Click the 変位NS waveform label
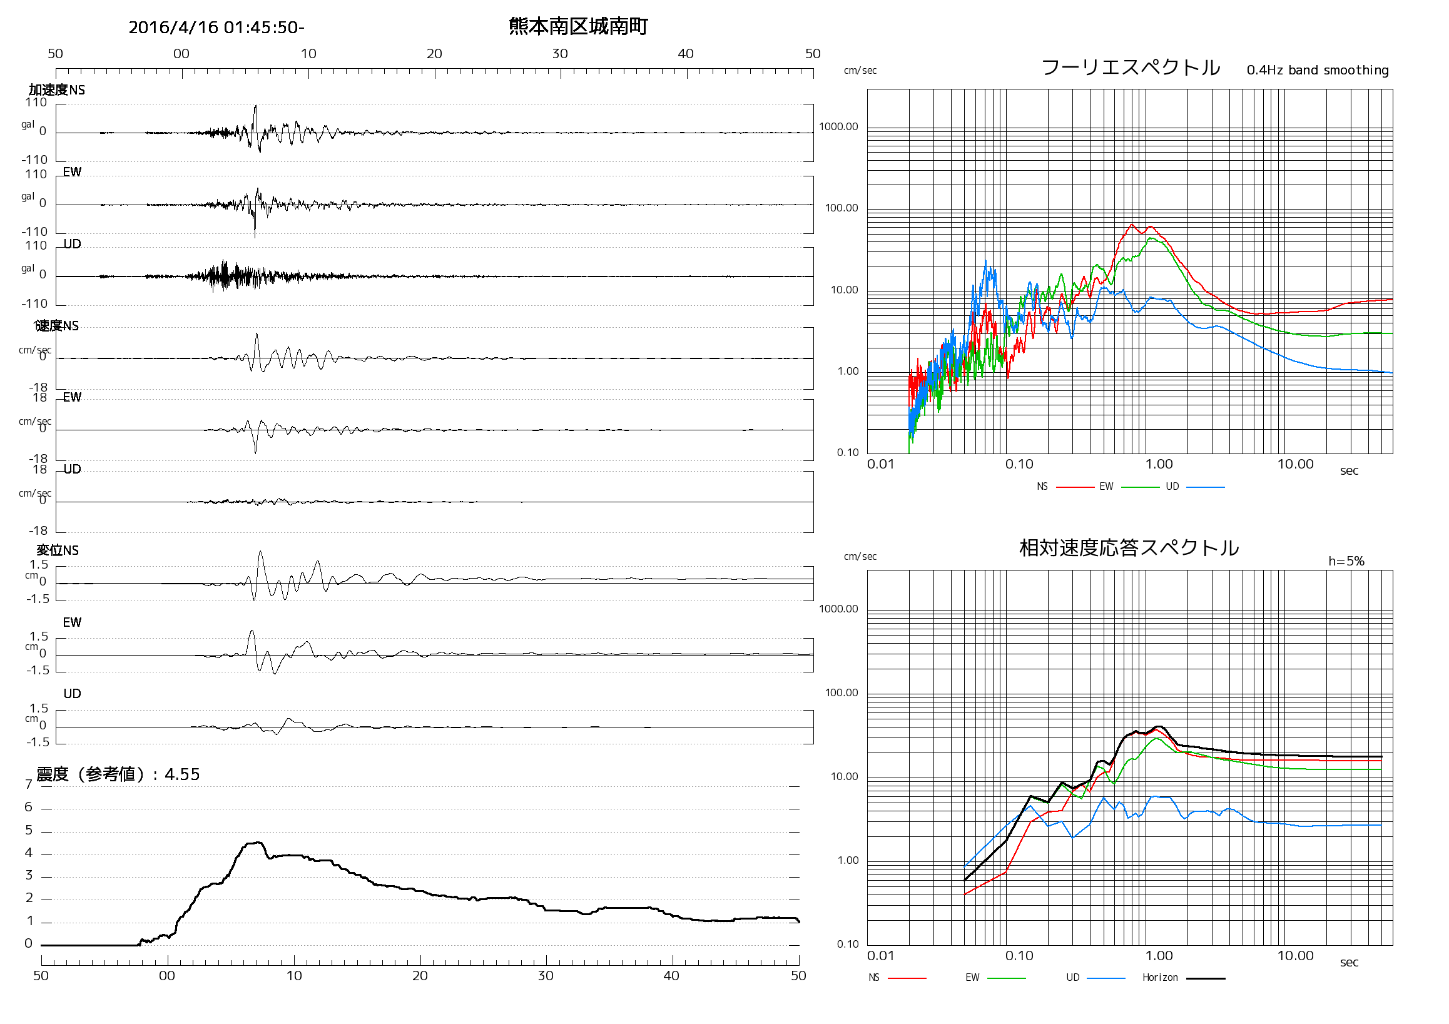Viewport: 1449px width, 1024px height. tap(58, 550)
